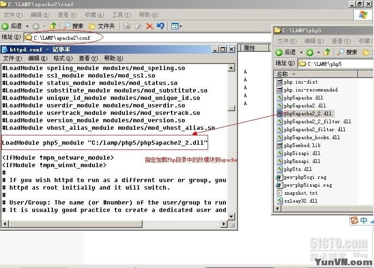The width and height of the screenshot is (374, 268).
Task: Click the red Delete icon in the conf toolbar
Action: coord(150,26)
